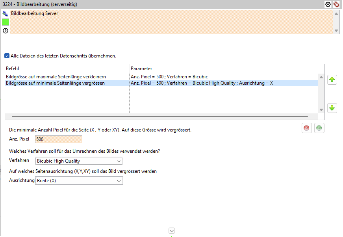
Task: Click the green status color square
Action: 5,22
